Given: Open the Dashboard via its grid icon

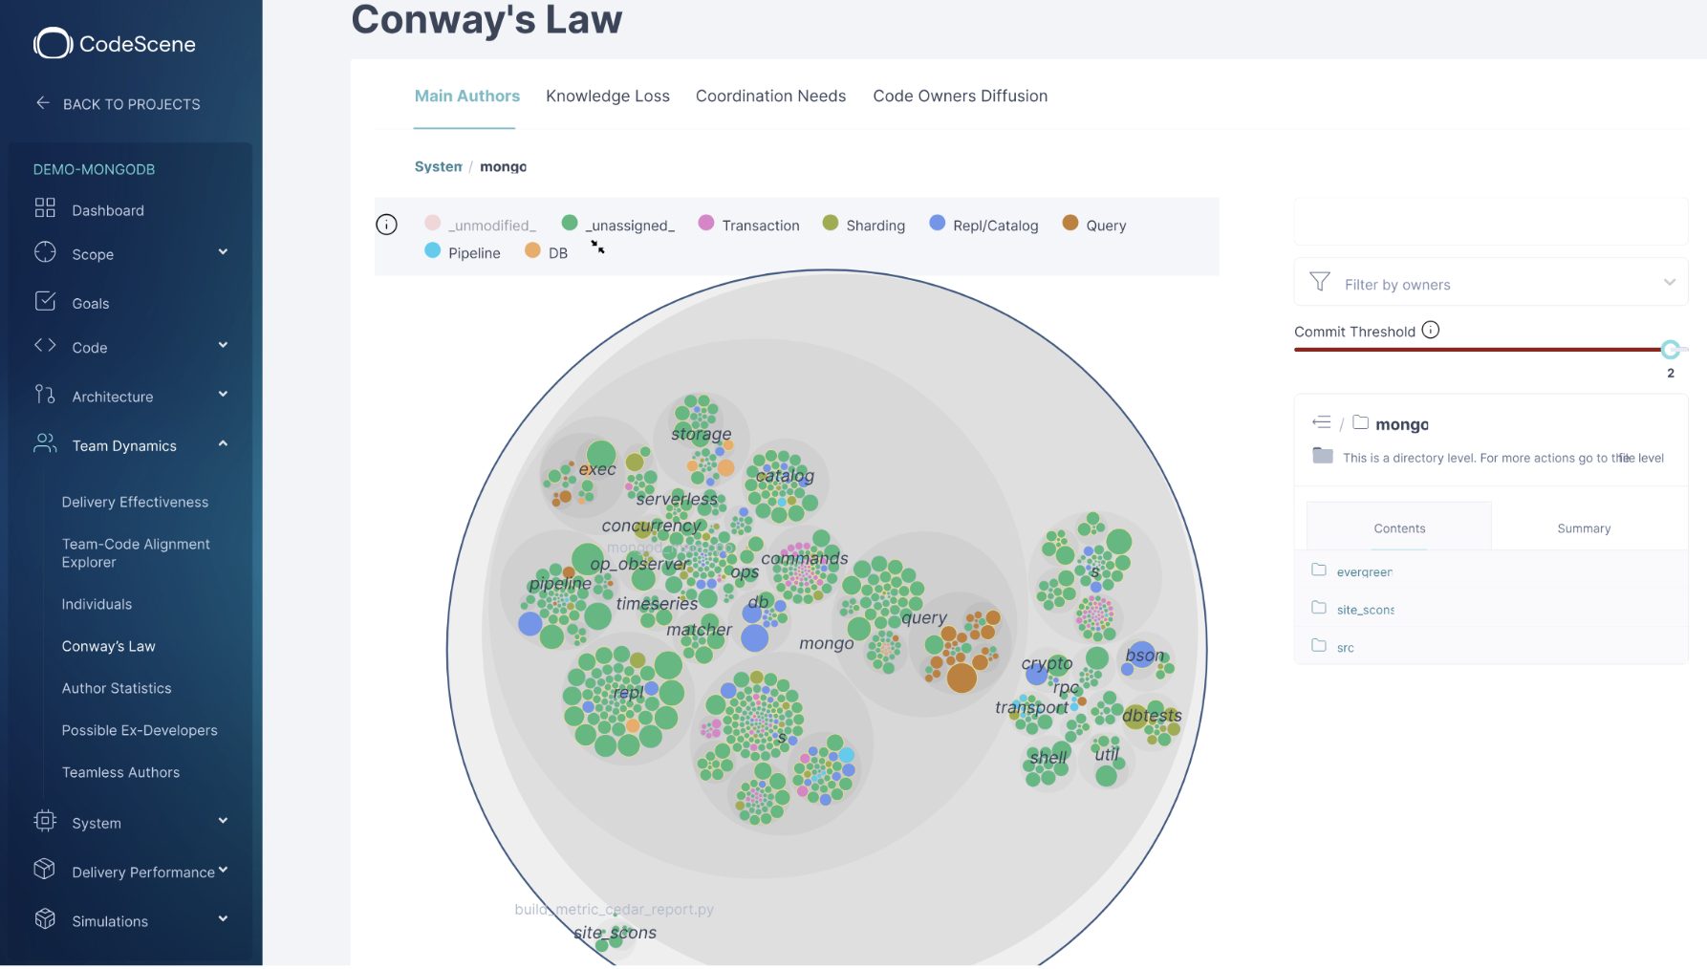Looking at the screenshot, I should click(x=45, y=209).
